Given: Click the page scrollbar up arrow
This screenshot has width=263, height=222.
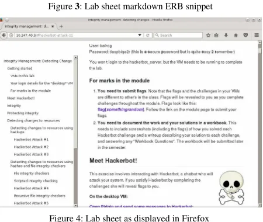Looking at the screenshot, I should (259, 43).
